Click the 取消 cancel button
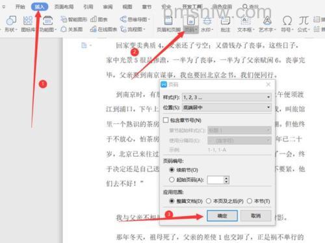 (256, 216)
